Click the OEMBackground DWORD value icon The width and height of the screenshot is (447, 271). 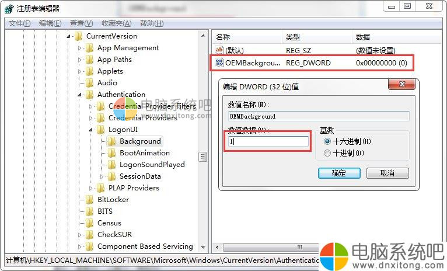click(x=219, y=62)
